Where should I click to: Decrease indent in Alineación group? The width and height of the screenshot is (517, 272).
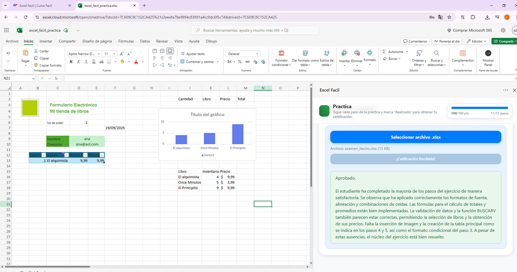pos(155,65)
